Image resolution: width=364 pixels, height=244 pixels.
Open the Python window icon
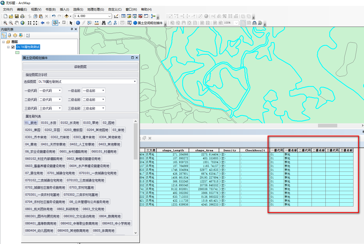click(146, 16)
